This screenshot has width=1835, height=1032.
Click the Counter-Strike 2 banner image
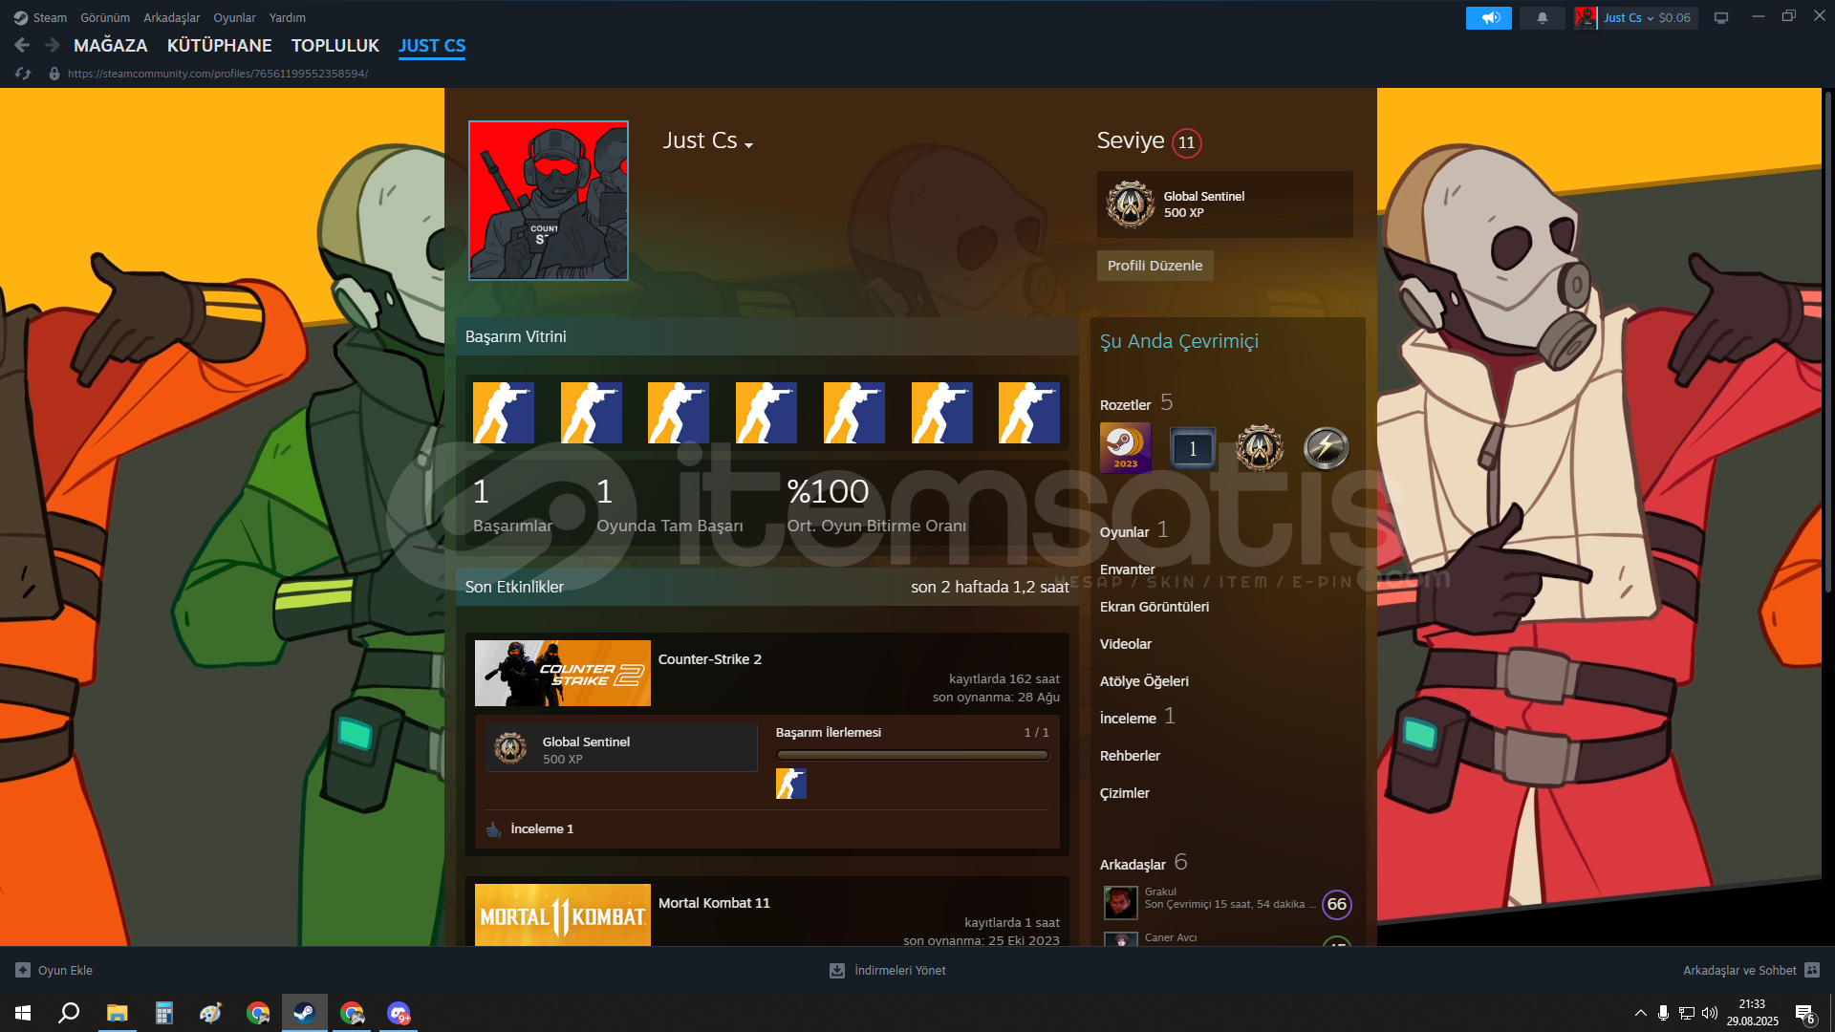(563, 673)
